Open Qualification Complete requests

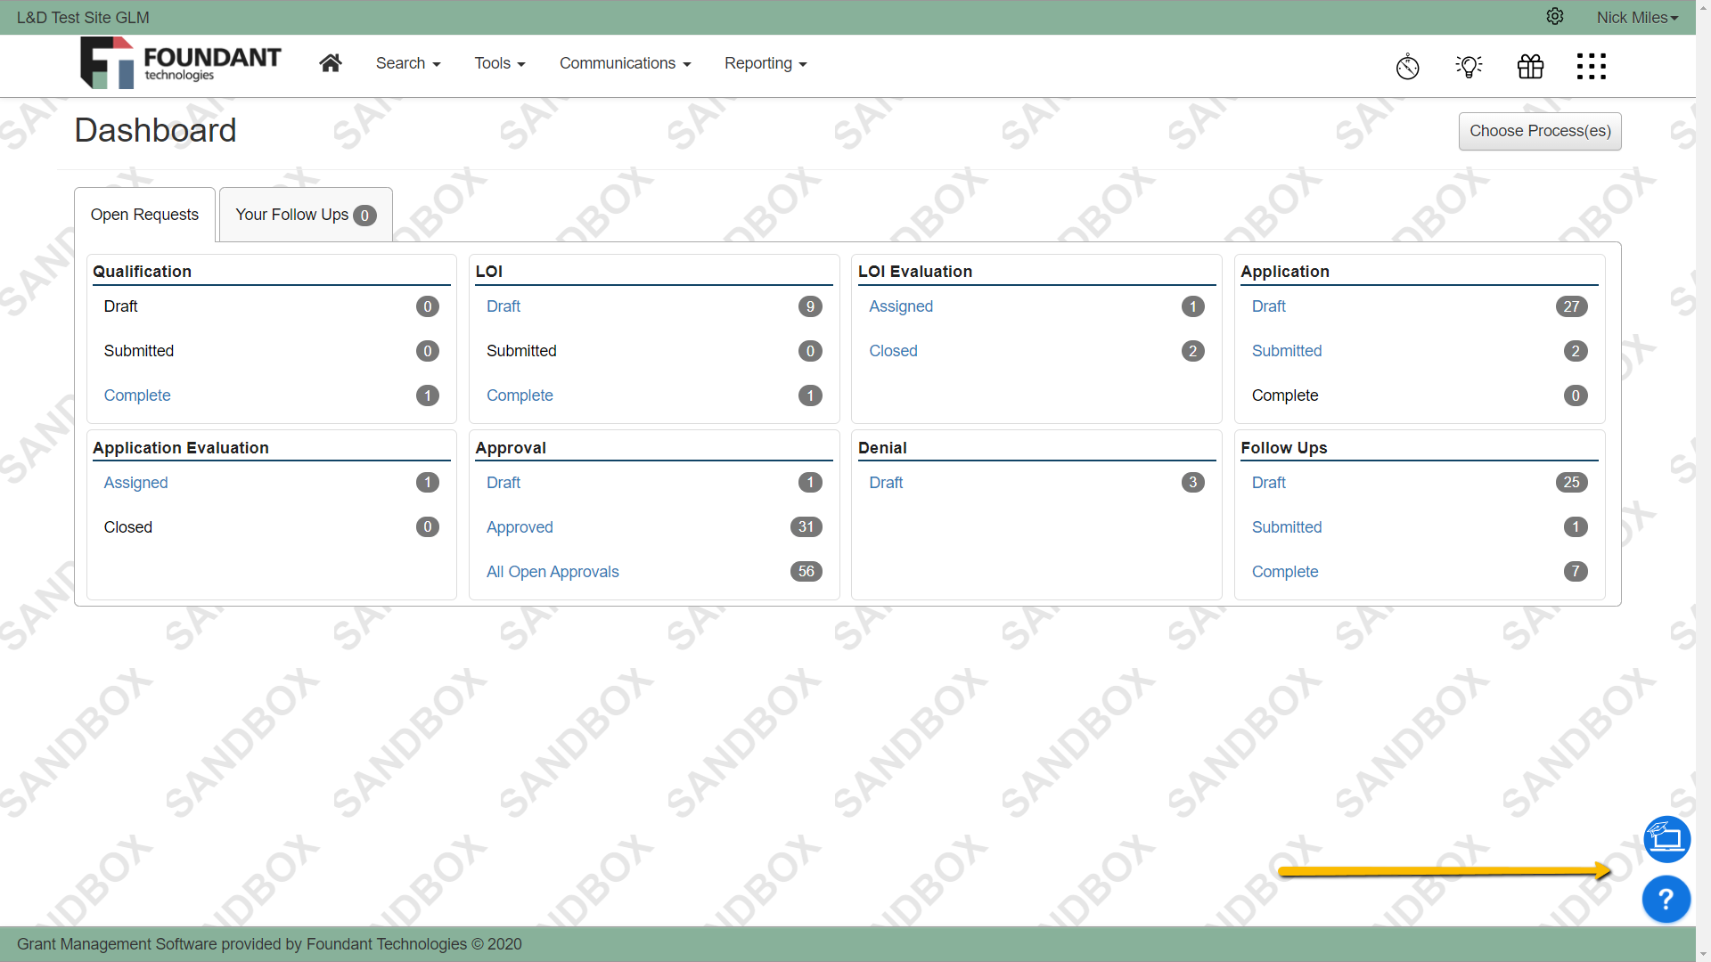click(137, 395)
